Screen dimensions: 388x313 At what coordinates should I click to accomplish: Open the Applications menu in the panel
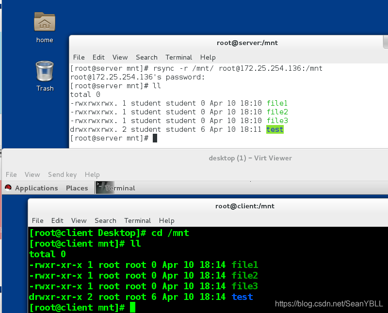36,188
